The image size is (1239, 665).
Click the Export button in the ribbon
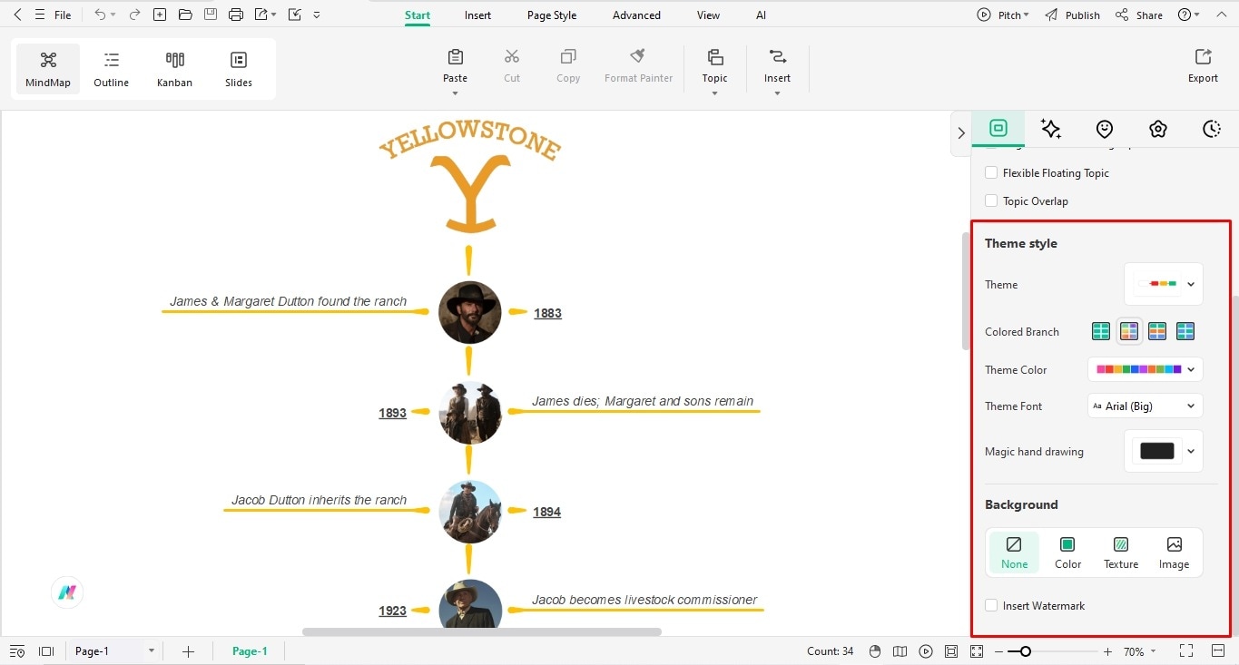(x=1203, y=65)
